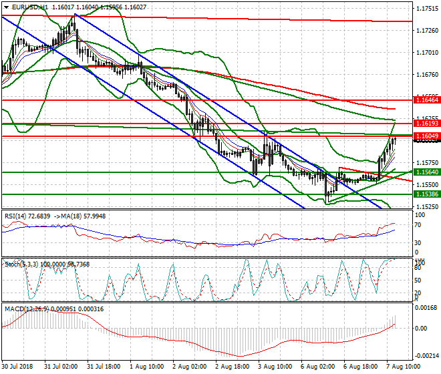This screenshot has width=441, height=374.
Task: Click the 1.17260 price axis value
Action: [427, 30]
